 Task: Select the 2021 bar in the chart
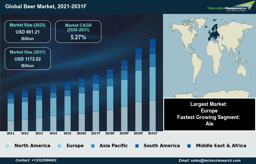11,112
